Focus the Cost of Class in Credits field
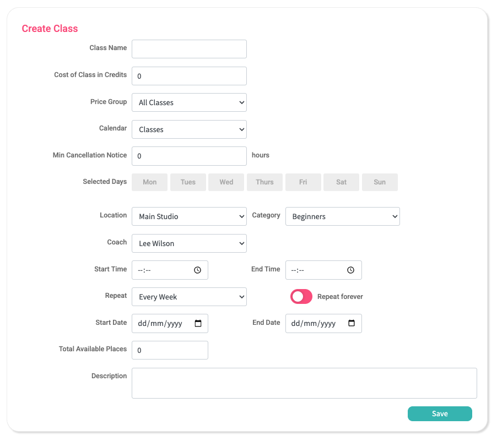Viewport: 497px width, 441px height. pos(189,76)
